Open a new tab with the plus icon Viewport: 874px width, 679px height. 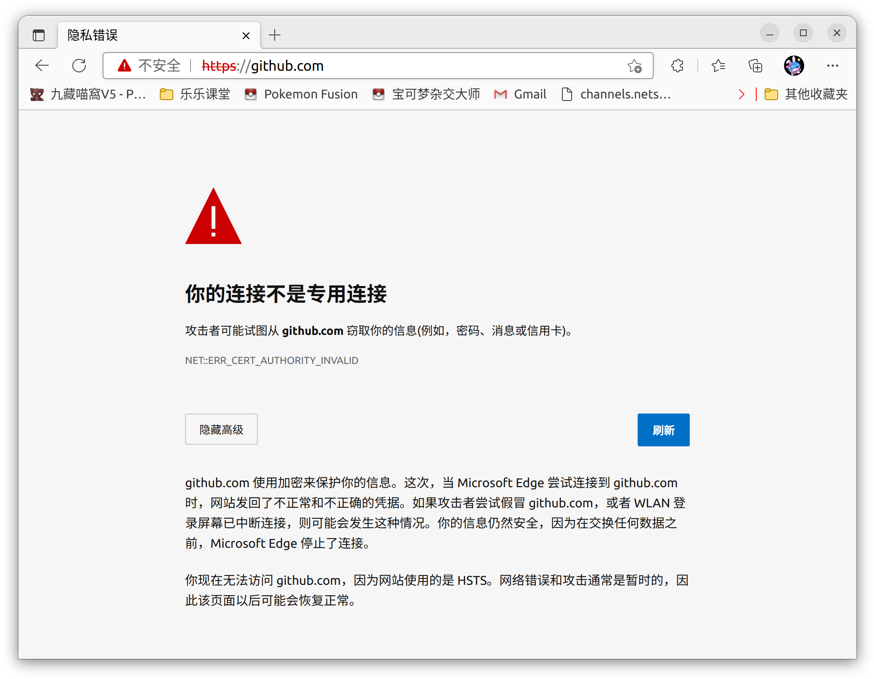tap(275, 35)
